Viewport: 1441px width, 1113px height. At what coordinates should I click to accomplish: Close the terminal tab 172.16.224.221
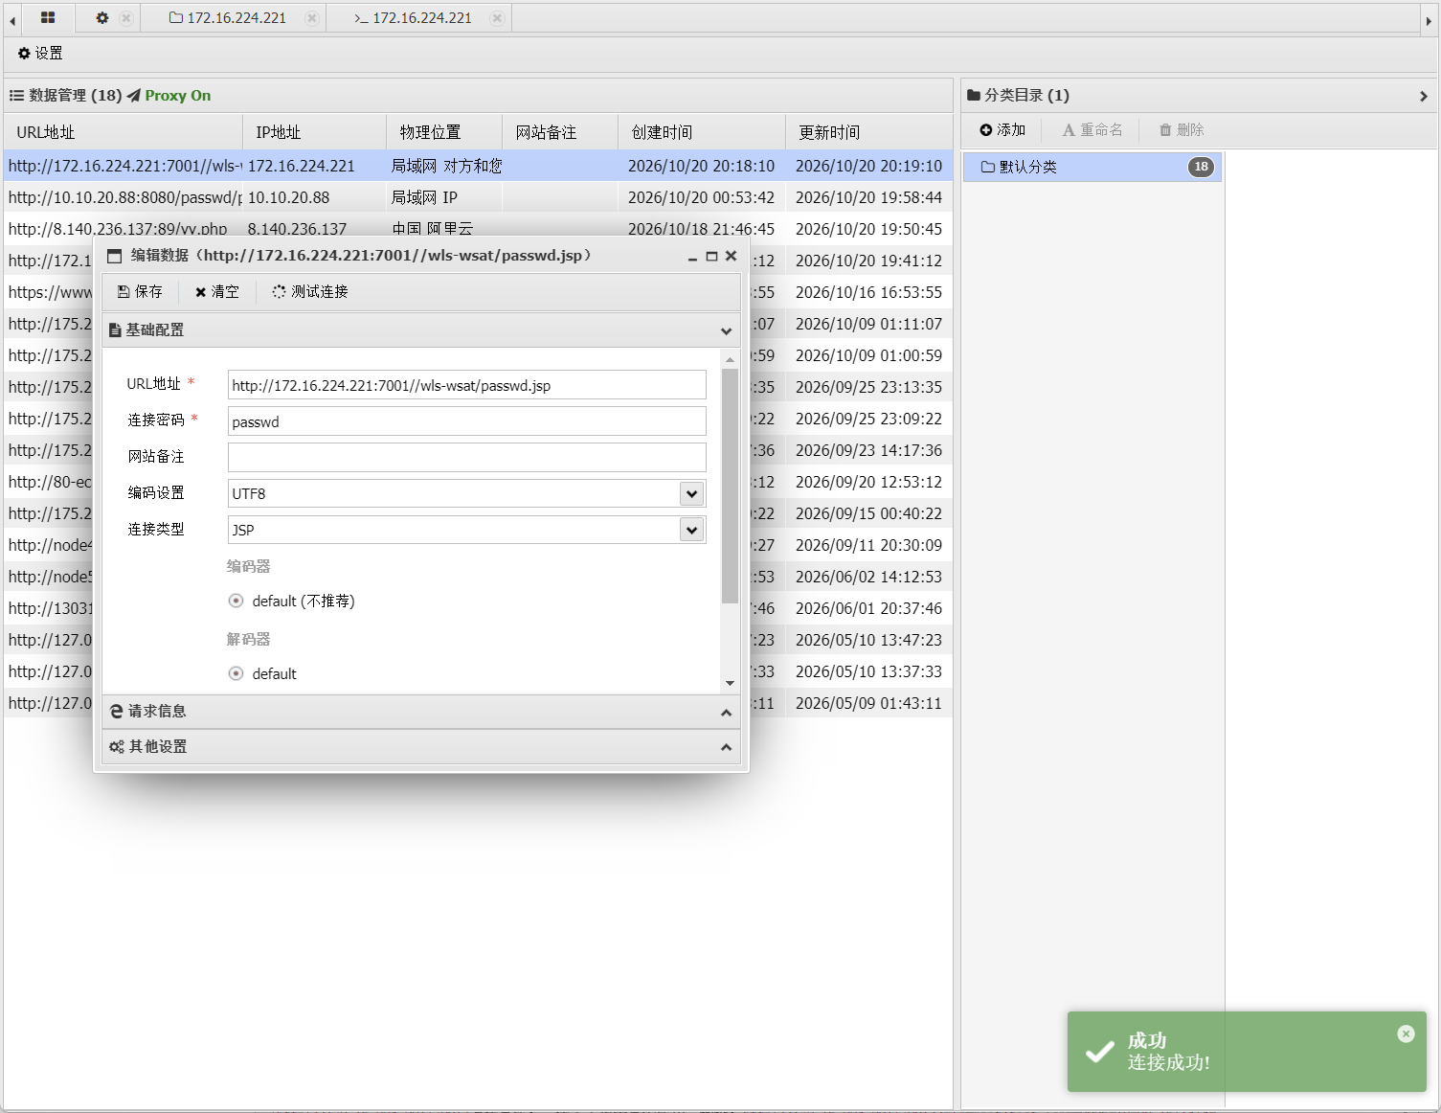[497, 17]
